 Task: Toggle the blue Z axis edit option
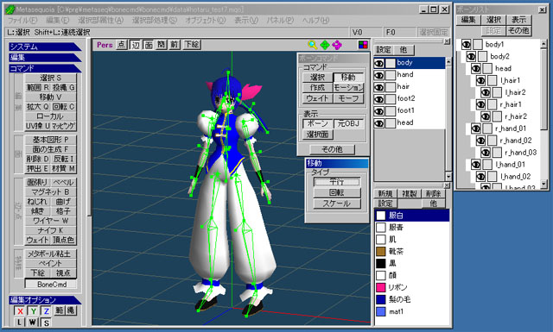click(x=46, y=311)
